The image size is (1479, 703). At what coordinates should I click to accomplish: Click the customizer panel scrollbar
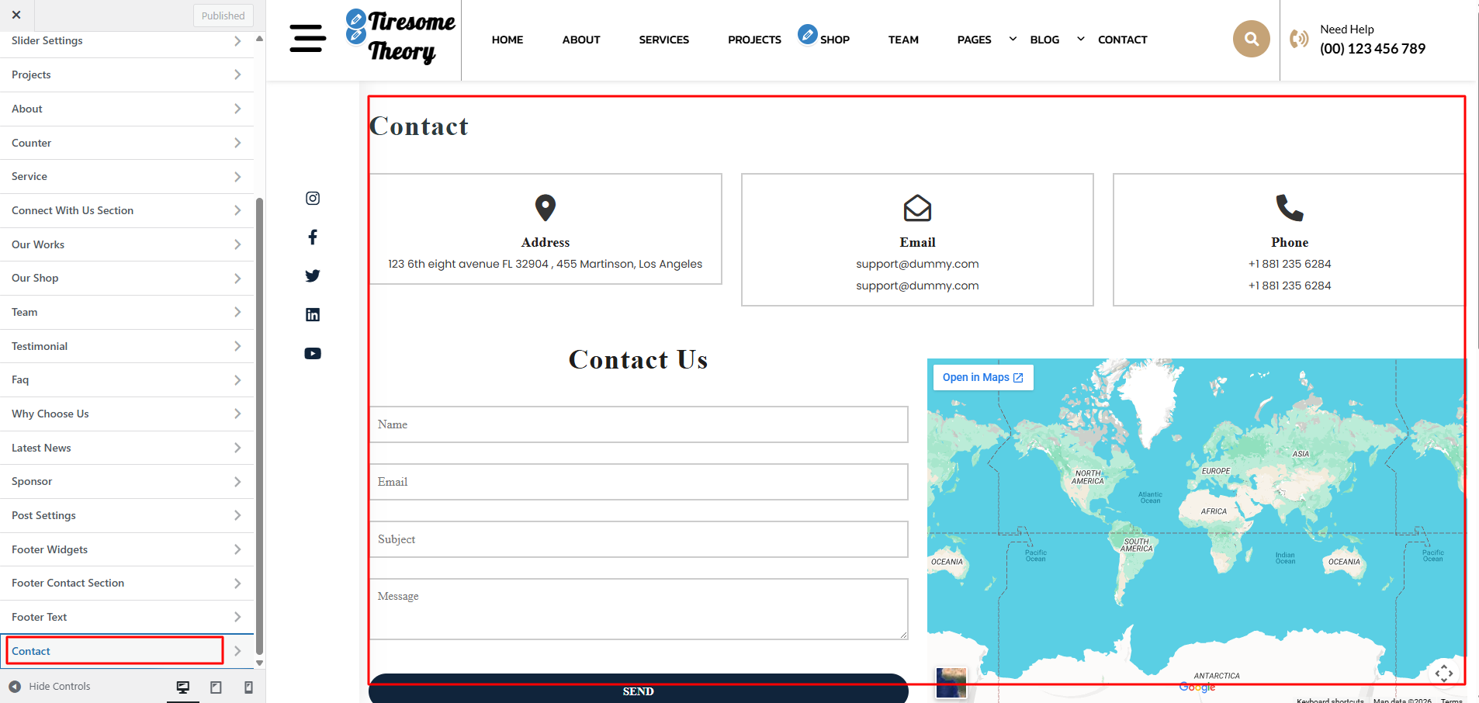tap(259, 425)
